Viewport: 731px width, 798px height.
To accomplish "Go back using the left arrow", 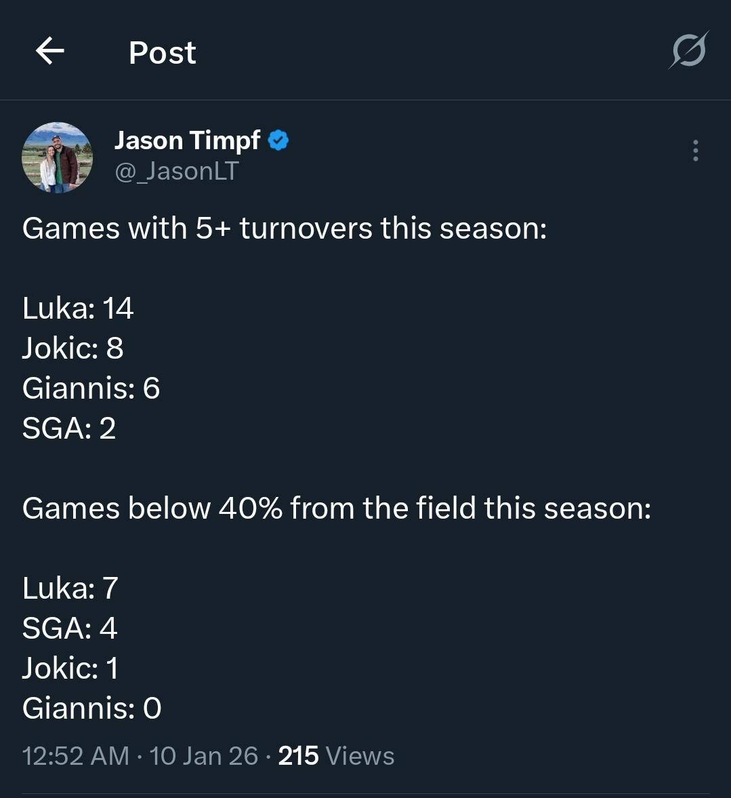I will click(x=50, y=51).
